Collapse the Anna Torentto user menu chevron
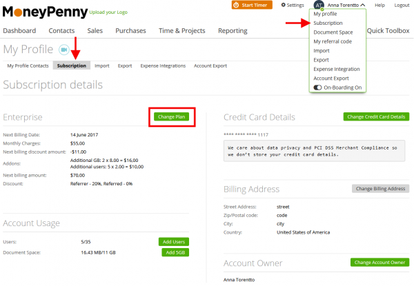 [363, 5]
